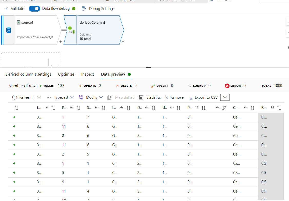Click the derived column transformation icon
This screenshot has width=289, height=201.
click(x=71, y=30)
